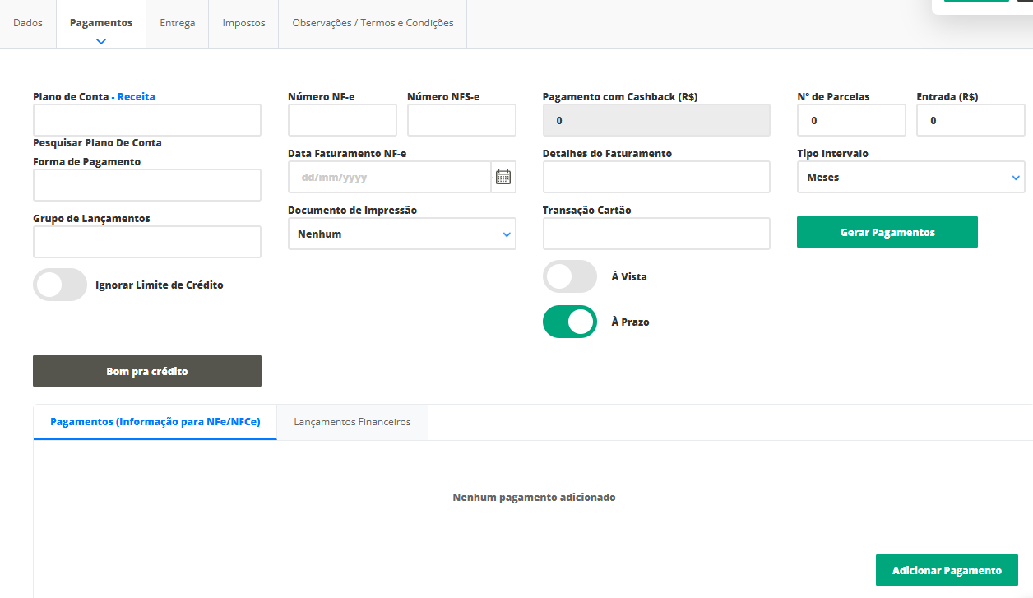Disable the À Prazo toggle
1033x598 pixels.
pyautogui.click(x=569, y=322)
